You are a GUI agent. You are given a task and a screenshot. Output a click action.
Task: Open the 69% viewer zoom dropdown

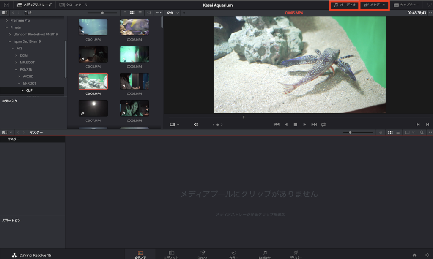pos(173,13)
